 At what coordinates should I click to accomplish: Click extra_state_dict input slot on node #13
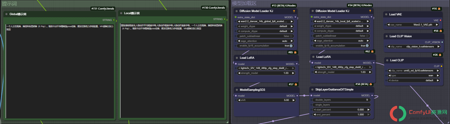(x=236, y=17)
